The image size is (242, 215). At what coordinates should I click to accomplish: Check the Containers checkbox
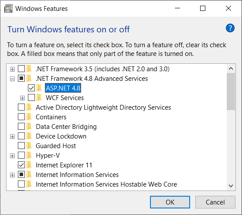[21, 117]
